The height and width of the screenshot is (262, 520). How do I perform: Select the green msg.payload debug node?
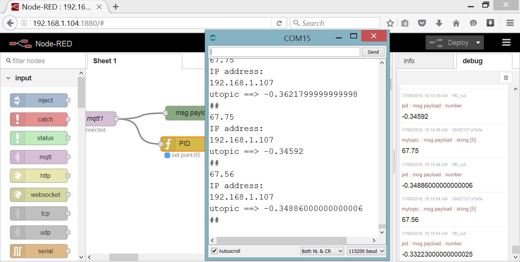[x=186, y=113]
